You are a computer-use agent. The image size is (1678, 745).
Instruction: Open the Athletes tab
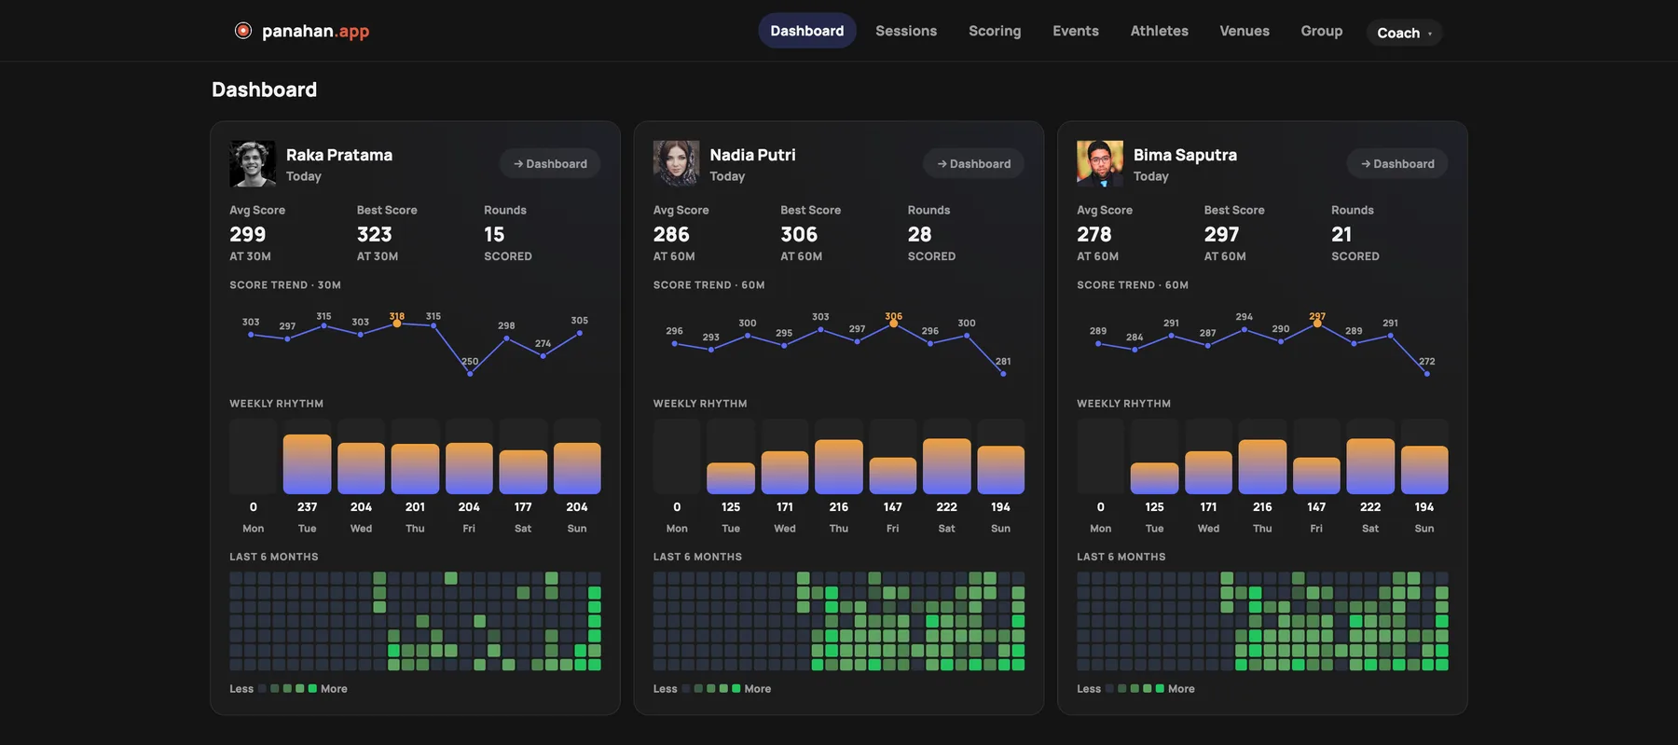[x=1160, y=31]
